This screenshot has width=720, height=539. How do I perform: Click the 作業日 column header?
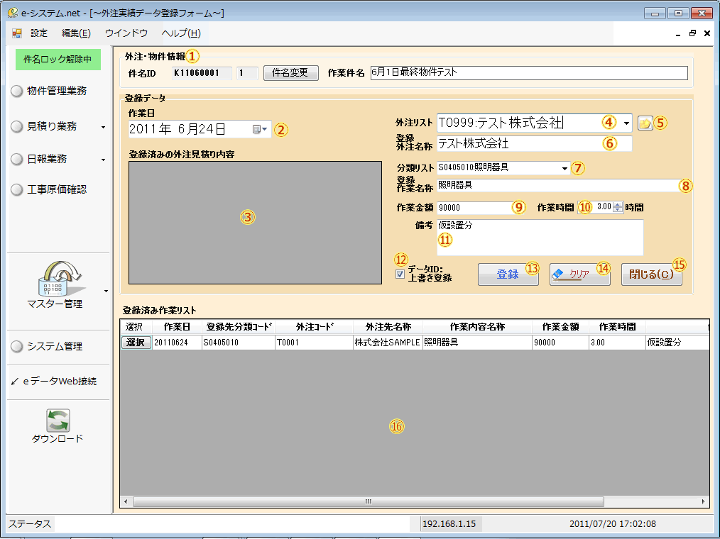(x=177, y=327)
